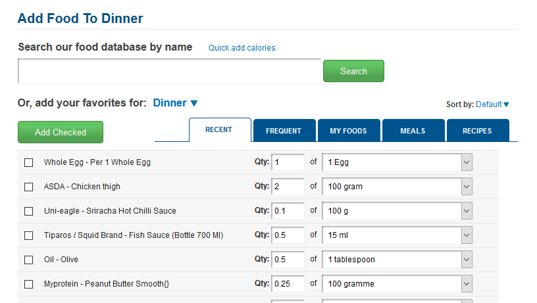
Task: Click the green Search button
Action: coord(353,71)
